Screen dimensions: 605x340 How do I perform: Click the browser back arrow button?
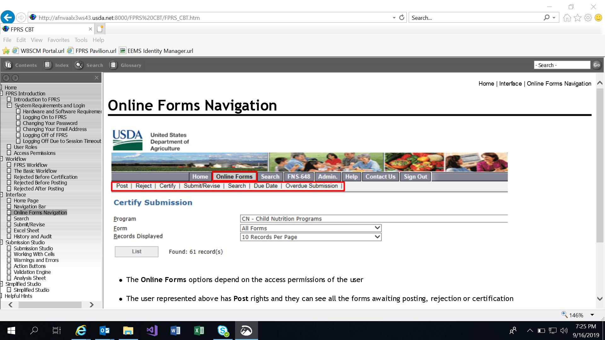(x=8, y=17)
